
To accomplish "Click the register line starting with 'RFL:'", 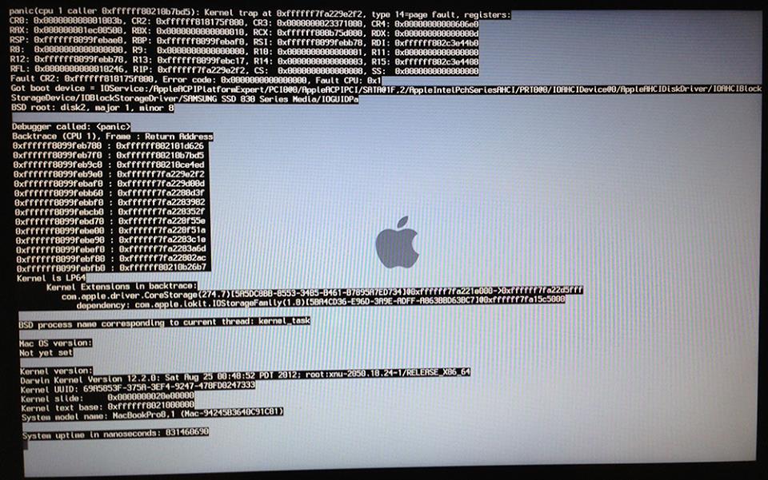I will 244,70.
